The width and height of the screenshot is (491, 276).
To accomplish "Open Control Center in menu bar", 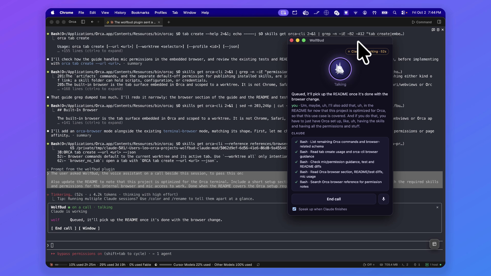I will pyautogui.click(x=404, y=13).
